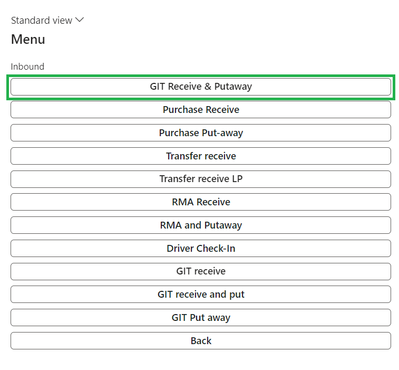
Task: Start Driver Check-In
Action: coord(200,249)
